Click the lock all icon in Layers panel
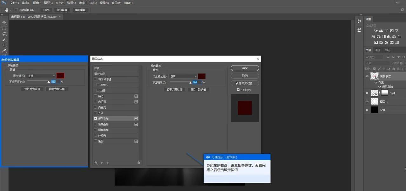Screen dimensions: 406x191 (x=393, y=69)
